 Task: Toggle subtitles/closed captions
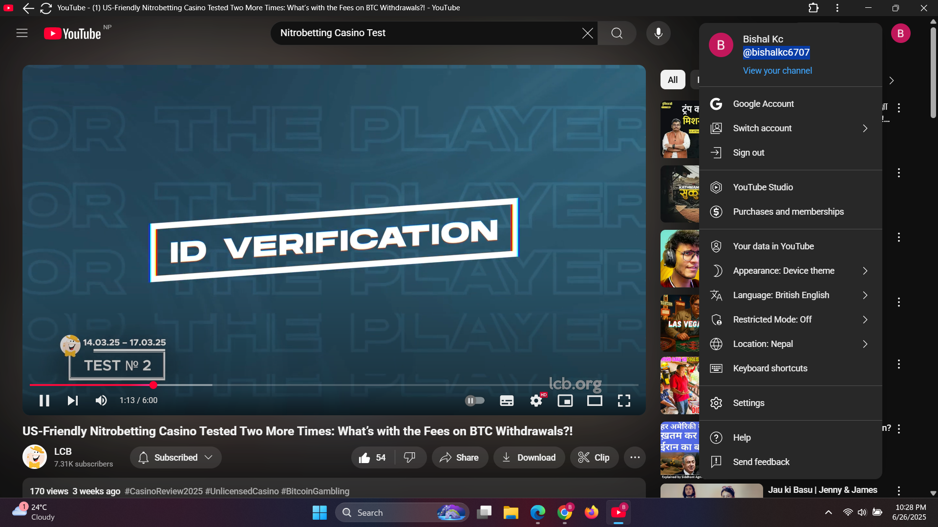[x=507, y=401]
